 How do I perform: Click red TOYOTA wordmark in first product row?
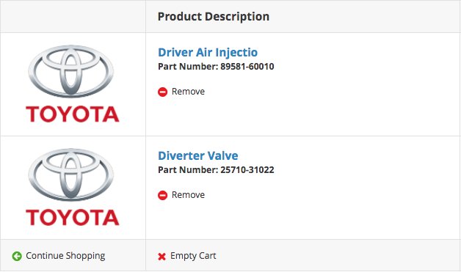73,114
